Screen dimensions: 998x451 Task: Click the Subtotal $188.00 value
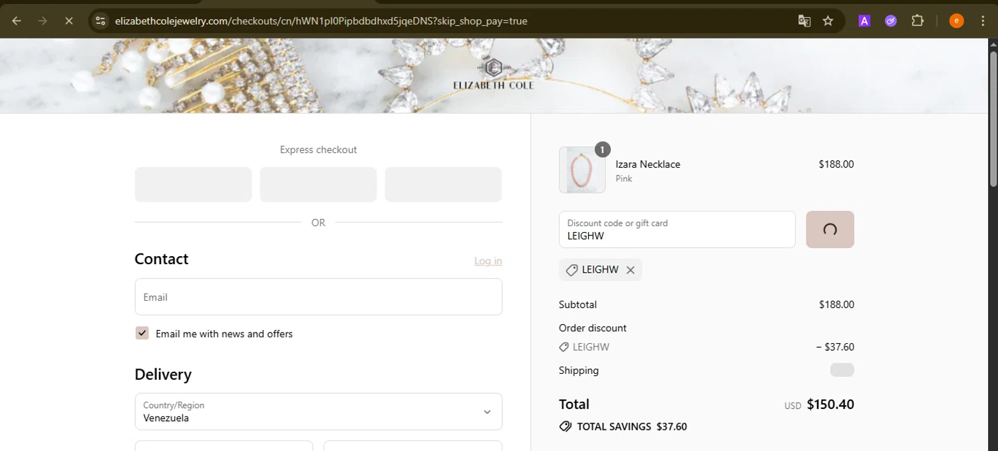click(836, 305)
